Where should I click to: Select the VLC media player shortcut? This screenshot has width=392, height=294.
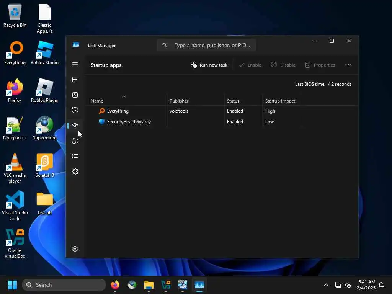(15, 168)
